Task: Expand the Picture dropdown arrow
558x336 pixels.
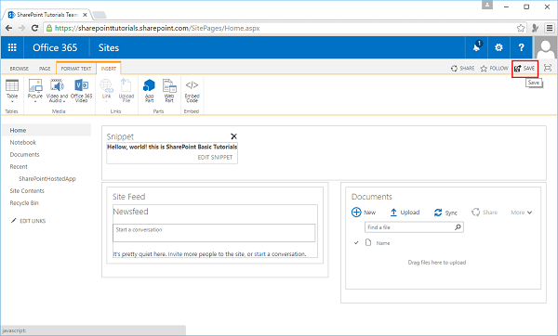Action: point(35,101)
